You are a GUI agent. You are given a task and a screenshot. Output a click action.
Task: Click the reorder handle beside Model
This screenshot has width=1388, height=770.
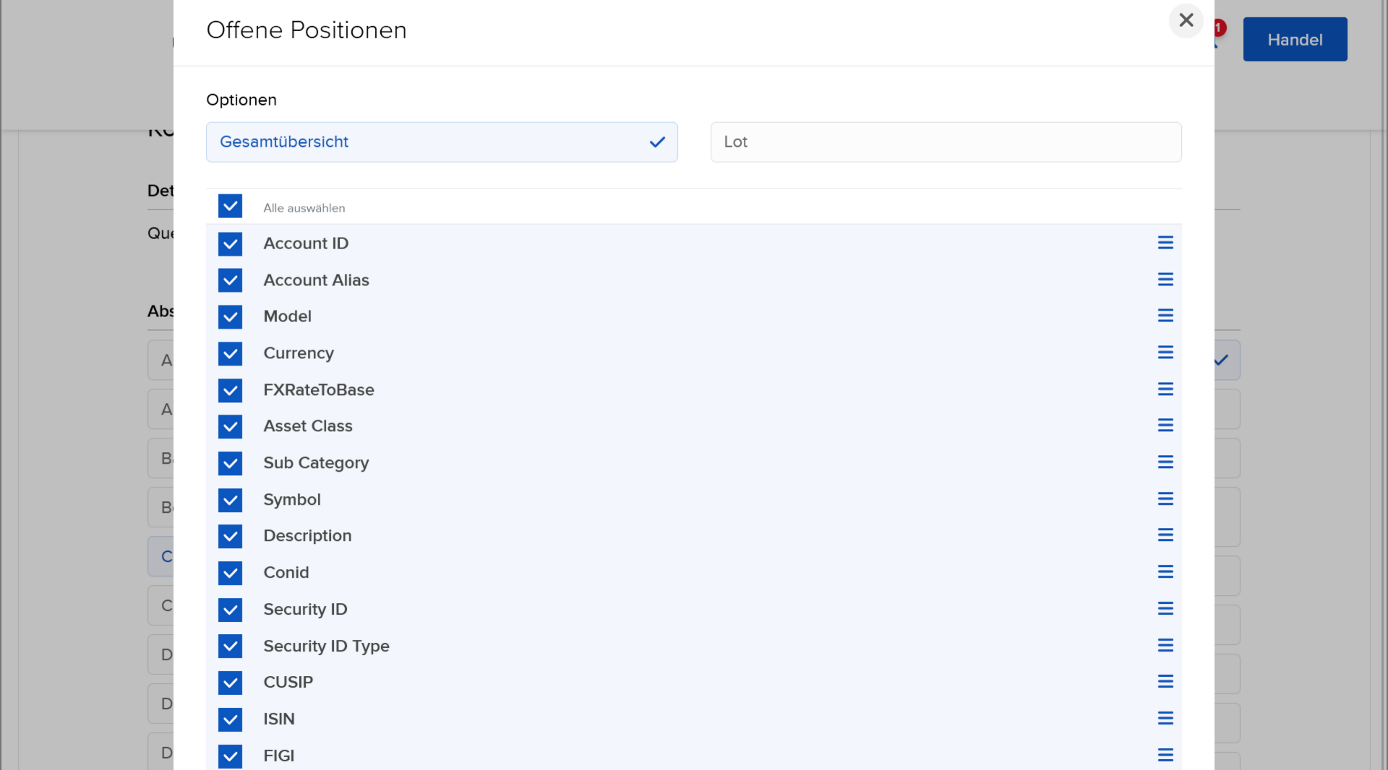coord(1165,316)
